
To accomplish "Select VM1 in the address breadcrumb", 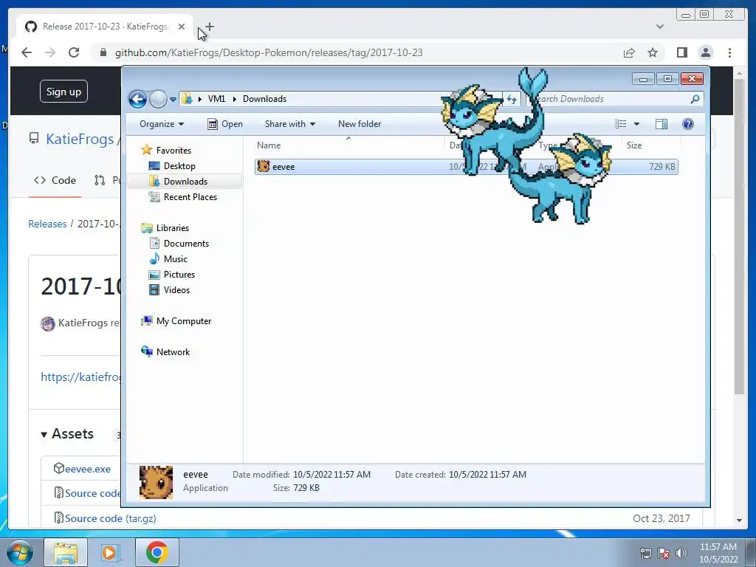I will (x=216, y=99).
